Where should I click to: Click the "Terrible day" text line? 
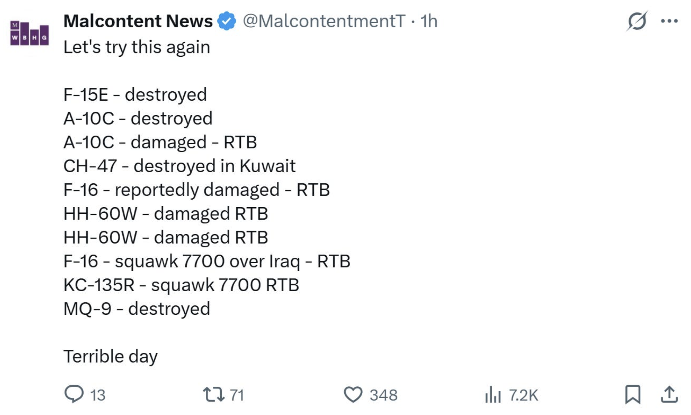[x=111, y=356]
